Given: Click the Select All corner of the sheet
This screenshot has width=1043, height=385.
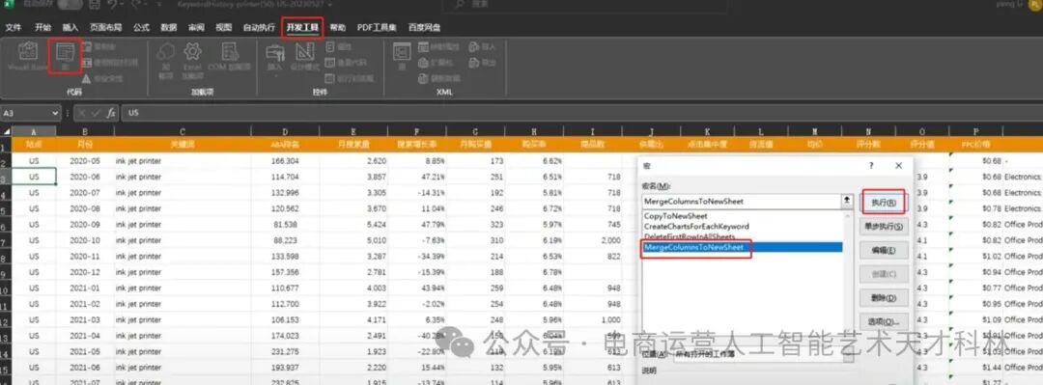Looking at the screenshot, I should click(6, 131).
